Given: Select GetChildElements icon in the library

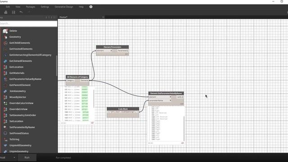Looking at the screenshot, I should click(5, 43).
